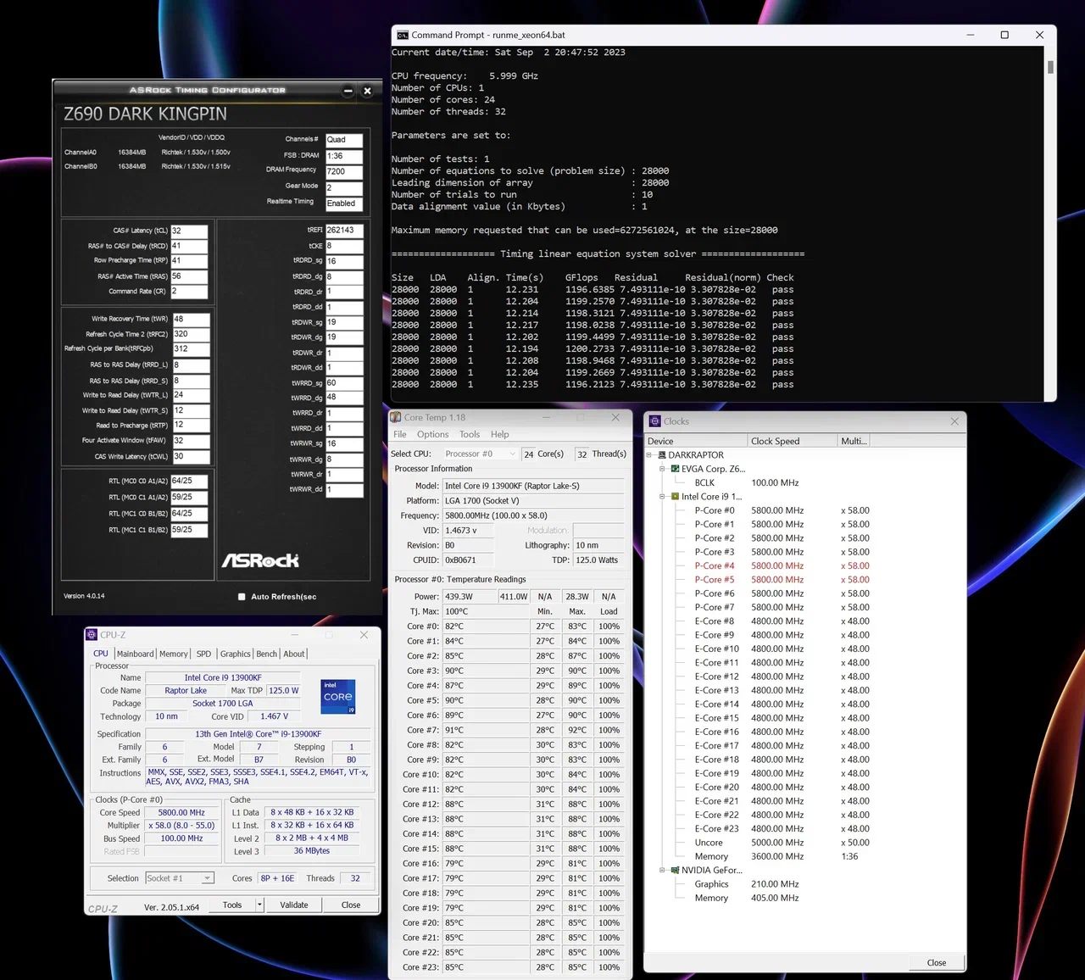Screen dimensions: 1085x980
Task: Select the CPU tab in CPU-Z
Action: point(101,654)
